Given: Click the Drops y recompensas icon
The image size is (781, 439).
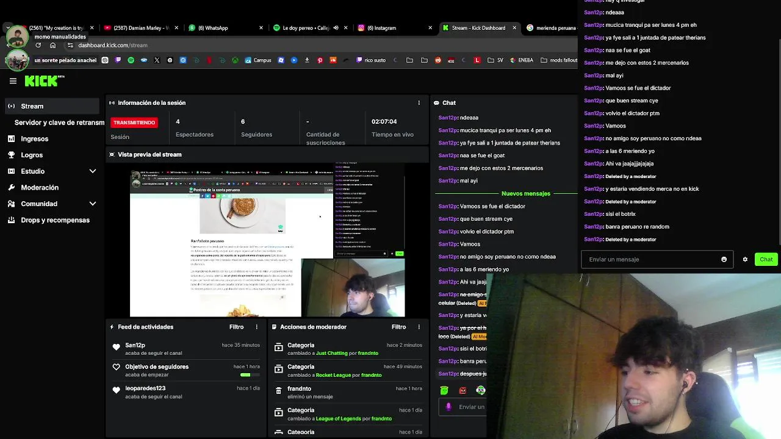Looking at the screenshot, I should pyautogui.click(x=11, y=220).
